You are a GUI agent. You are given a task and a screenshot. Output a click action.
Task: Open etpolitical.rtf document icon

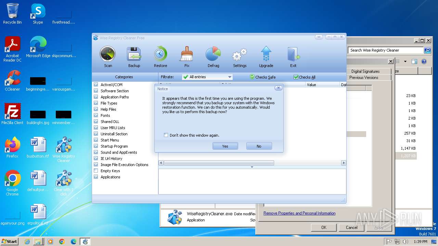coord(38,215)
